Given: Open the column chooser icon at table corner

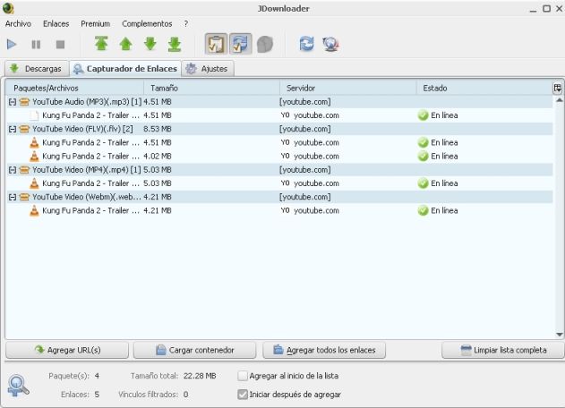Looking at the screenshot, I should (x=557, y=88).
